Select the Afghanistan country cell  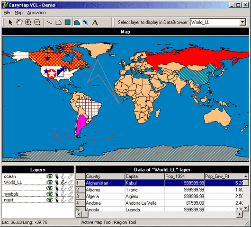pos(105,183)
